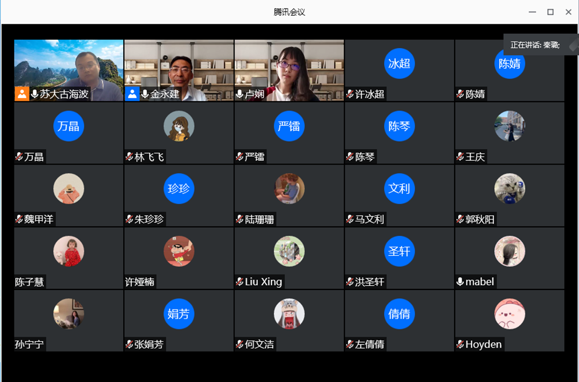579x382 pixels.
Task: Select 苏大古海波's video tile with mountain background
Action: 69,70
